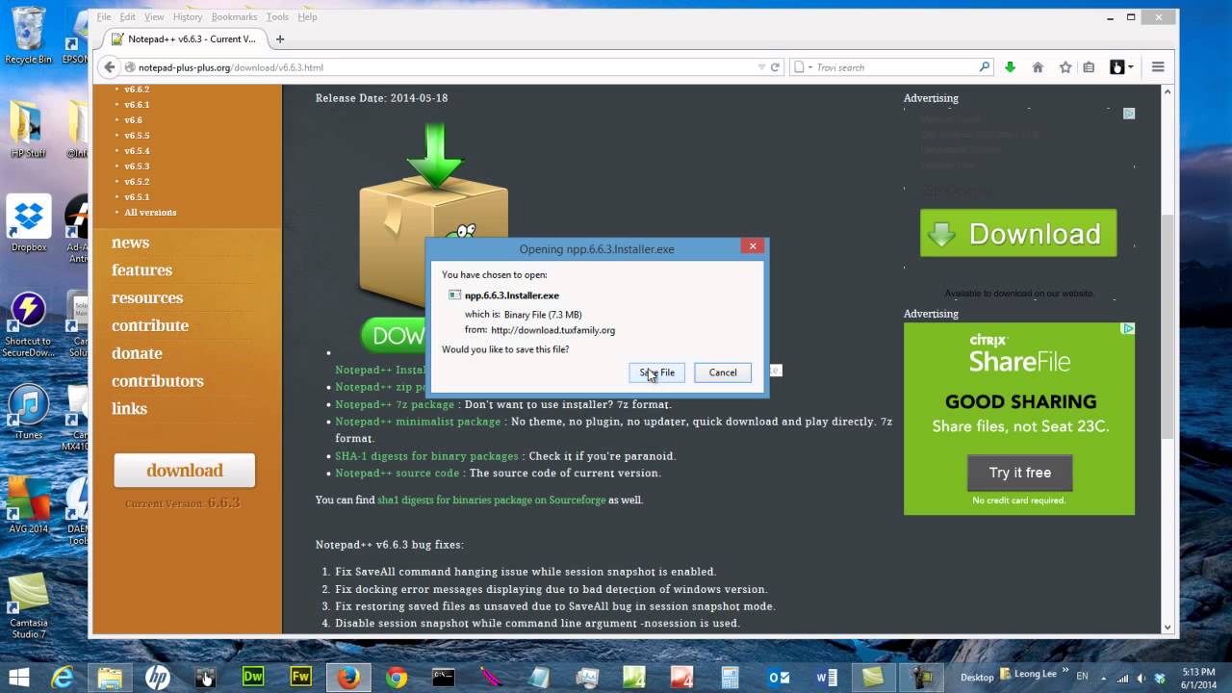Open the v6.6.2 version link in sidebar
Image resolution: width=1232 pixels, height=693 pixels.
[x=137, y=89]
